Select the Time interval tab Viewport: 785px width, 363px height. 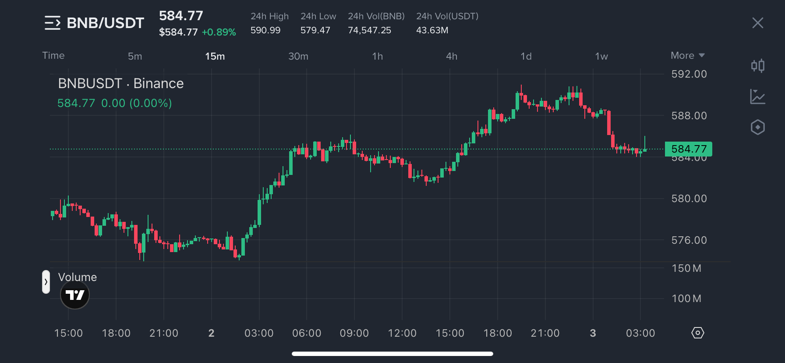click(53, 56)
